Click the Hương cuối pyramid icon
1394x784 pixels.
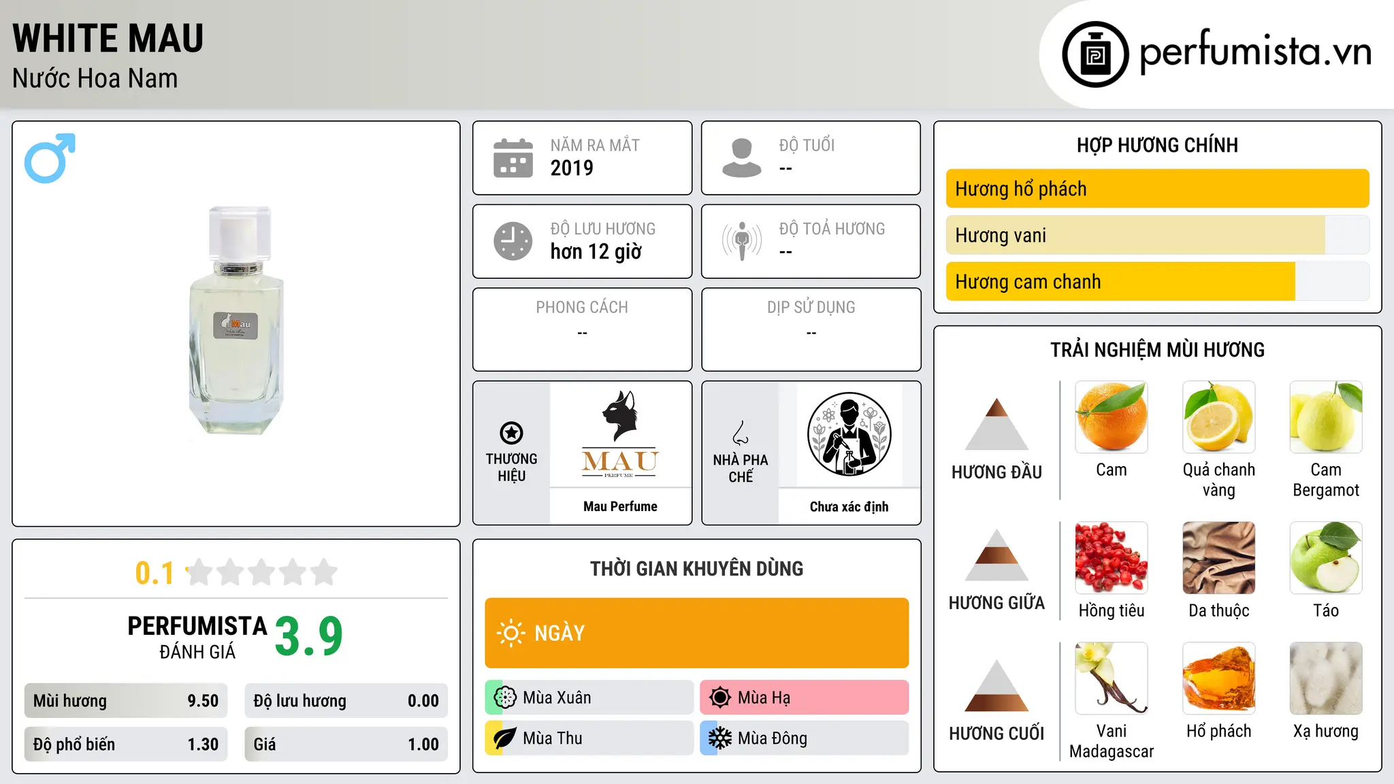(x=996, y=686)
